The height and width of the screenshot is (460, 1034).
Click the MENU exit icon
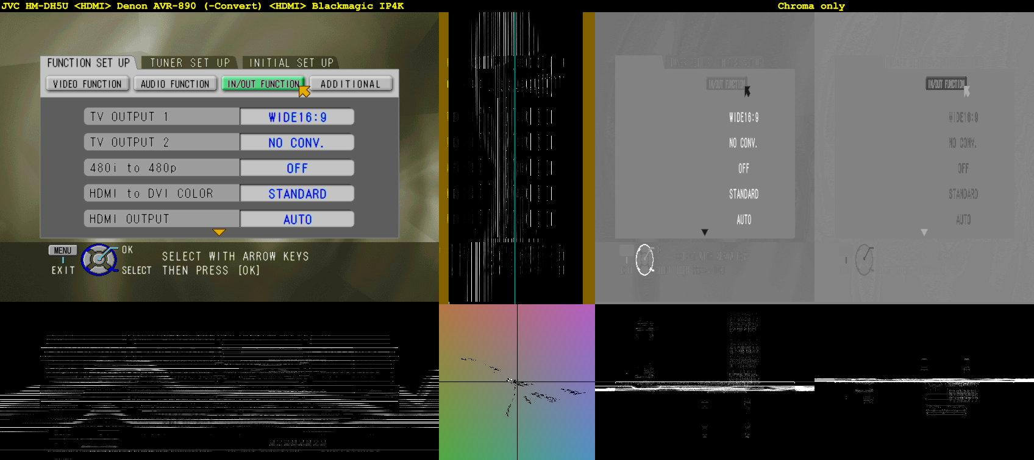point(63,251)
